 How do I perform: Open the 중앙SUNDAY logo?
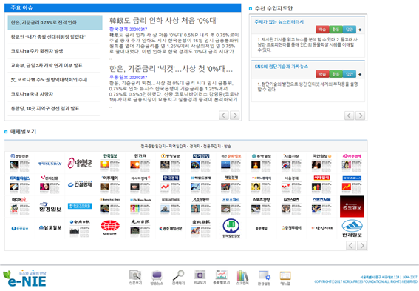pyautogui.click(x=50, y=164)
